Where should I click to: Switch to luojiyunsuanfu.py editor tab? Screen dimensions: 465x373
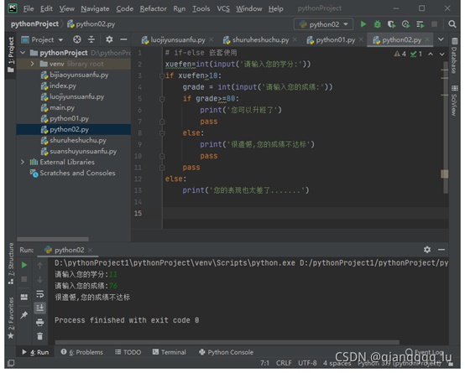tap(177, 39)
